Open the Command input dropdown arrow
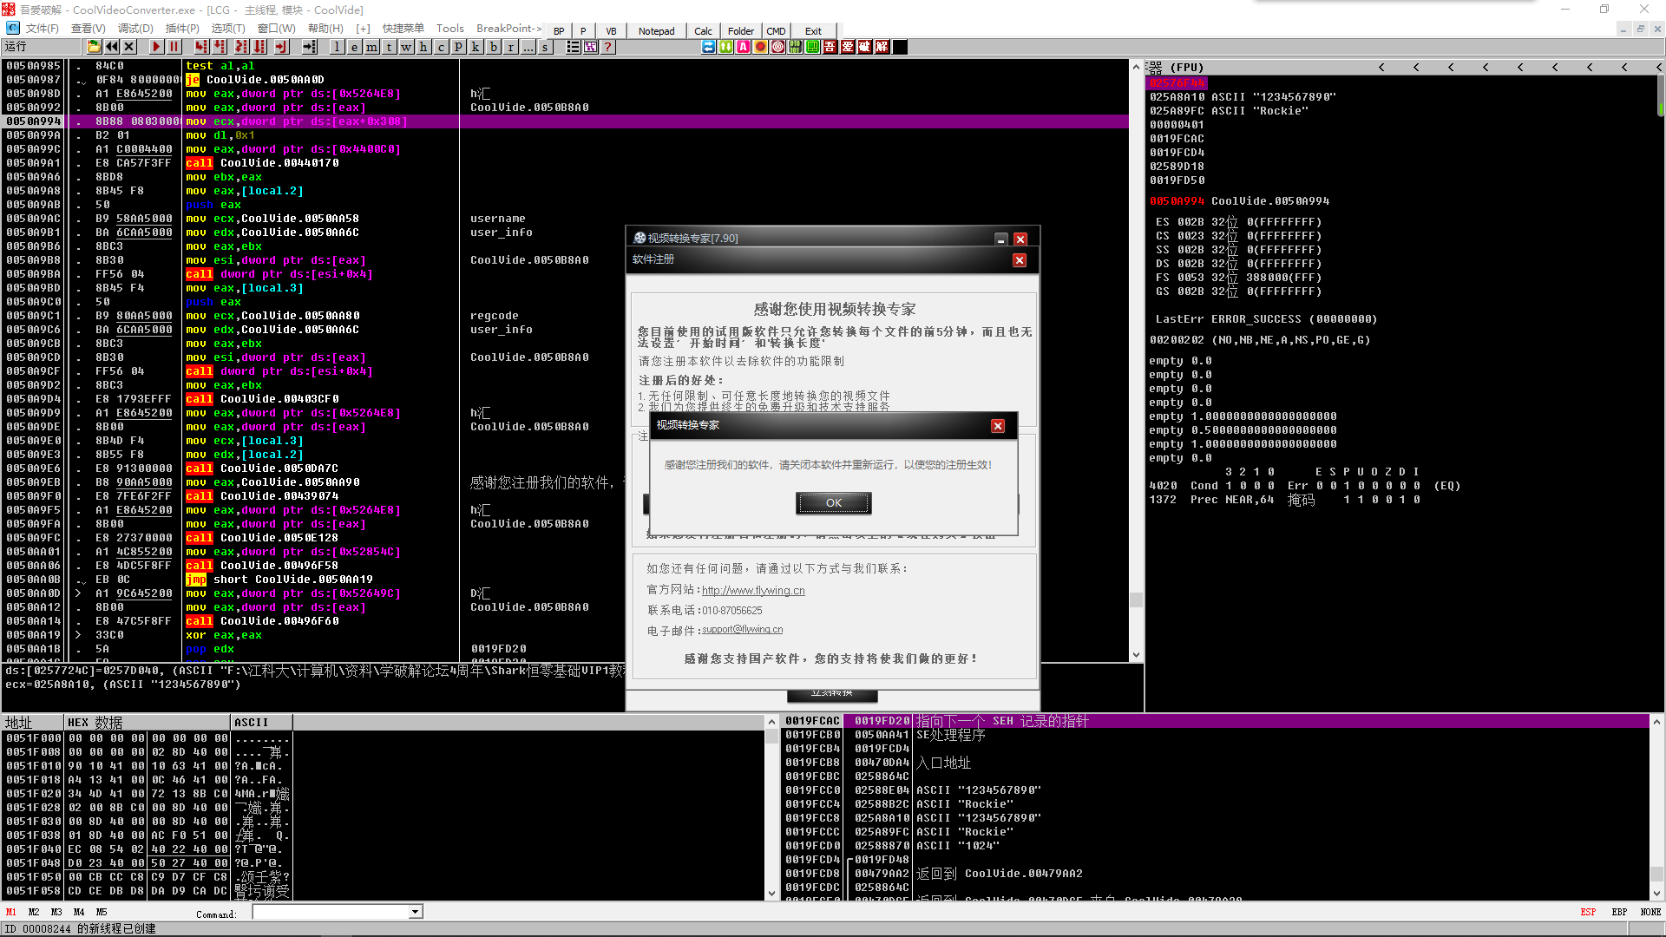The image size is (1666, 937). [x=416, y=912]
